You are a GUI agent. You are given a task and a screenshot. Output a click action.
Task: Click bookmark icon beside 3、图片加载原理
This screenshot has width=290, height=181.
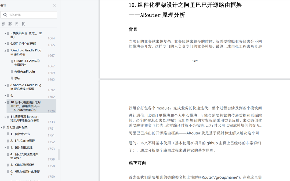(8, 148)
